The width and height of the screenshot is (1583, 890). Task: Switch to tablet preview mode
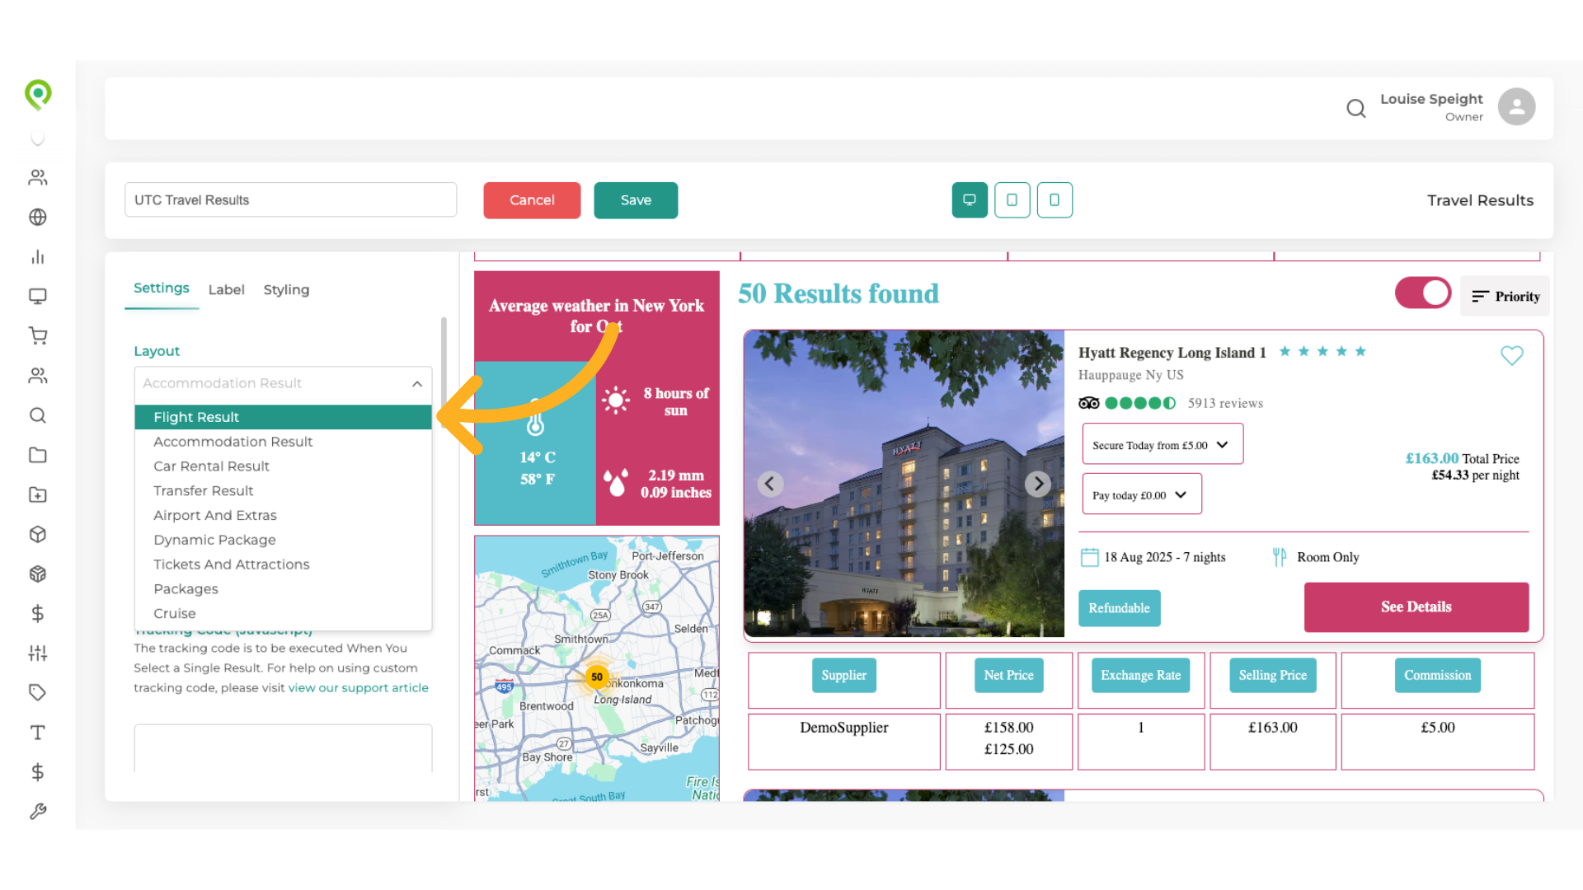tap(1012, 199)
